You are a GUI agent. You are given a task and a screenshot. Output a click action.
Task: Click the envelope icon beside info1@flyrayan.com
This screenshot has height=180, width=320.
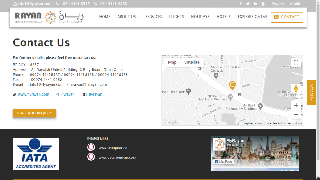(x=15, y=4)
